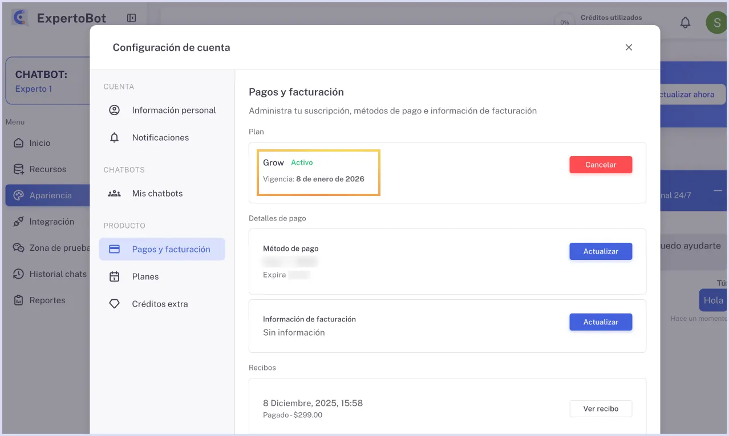
Task: Click the ExpertoBot logo icon
Action: coord(21,18)
